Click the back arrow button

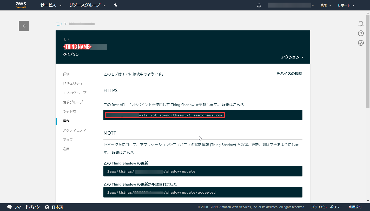click(x=24, y=26)
